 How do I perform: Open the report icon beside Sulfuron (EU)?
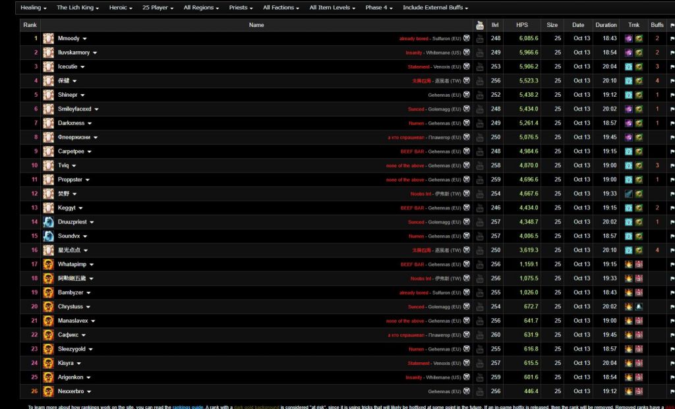(467, 39)
